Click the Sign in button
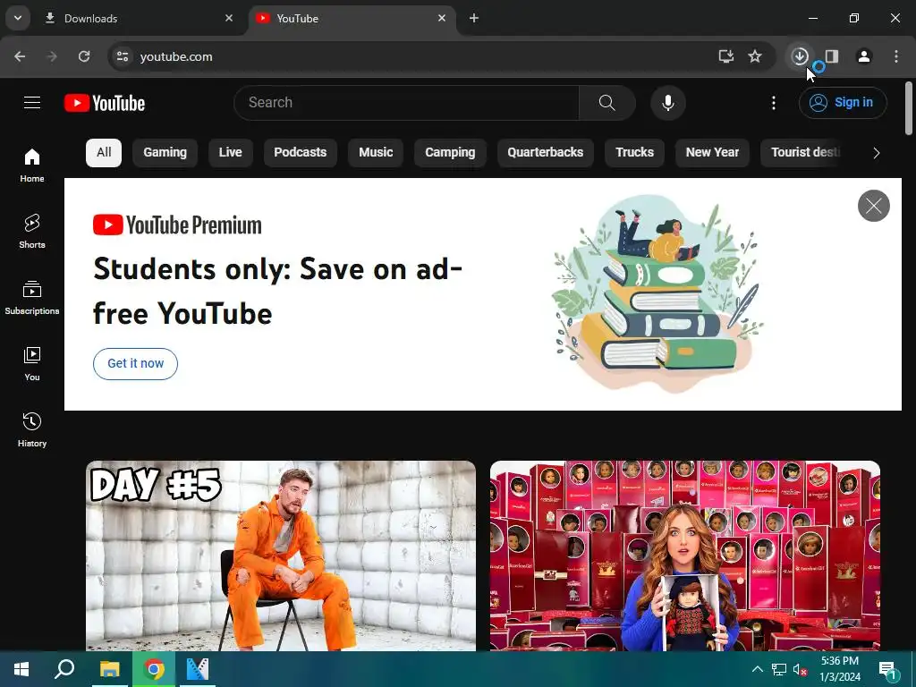The width and height of the screenshot is (916, 687). [x=843, y=103]
